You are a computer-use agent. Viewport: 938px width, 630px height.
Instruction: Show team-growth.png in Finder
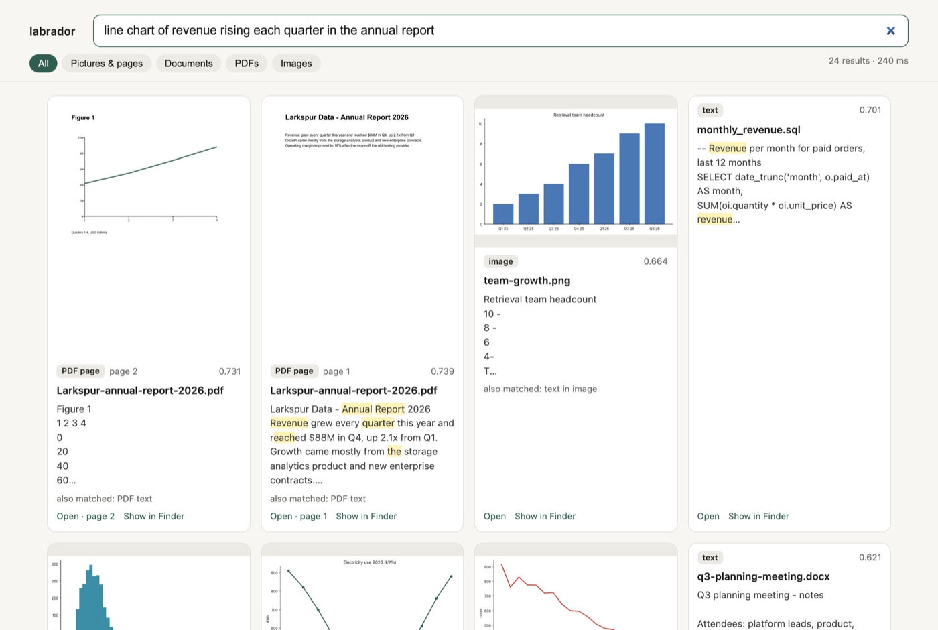tap(545, 516)
